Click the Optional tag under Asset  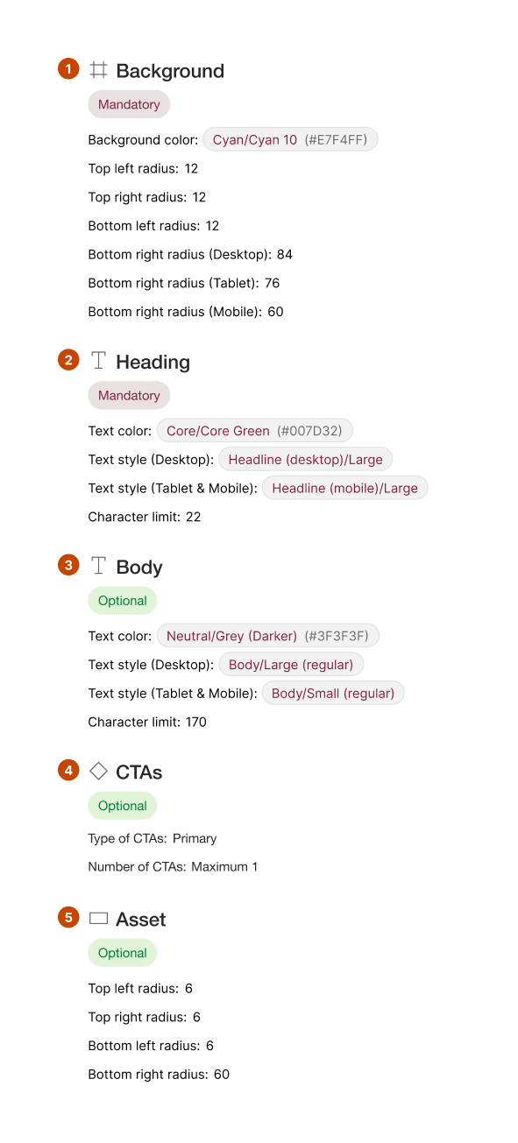pos(123,953)
